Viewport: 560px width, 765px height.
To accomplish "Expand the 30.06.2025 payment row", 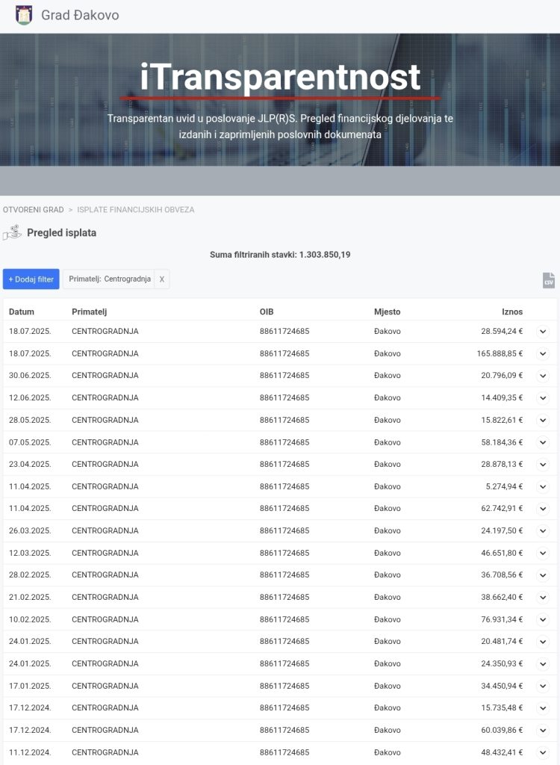I will pyautogui.click(x=543, y=376).
